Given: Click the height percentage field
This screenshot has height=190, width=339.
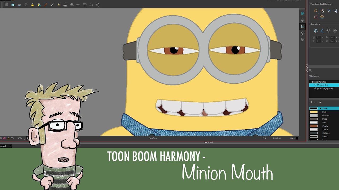Looking at the screenshot, I should [x=332, y=41].
